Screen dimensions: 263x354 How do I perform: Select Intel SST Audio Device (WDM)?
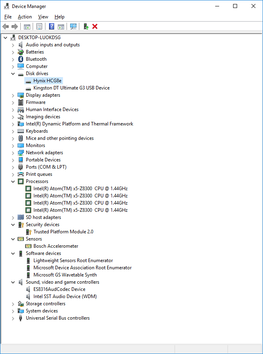pos(65,296)
